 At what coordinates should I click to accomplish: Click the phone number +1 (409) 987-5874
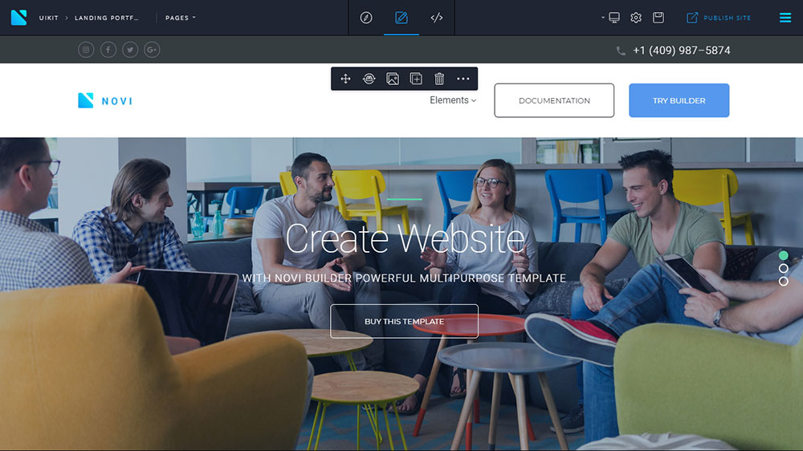(682, 51)
